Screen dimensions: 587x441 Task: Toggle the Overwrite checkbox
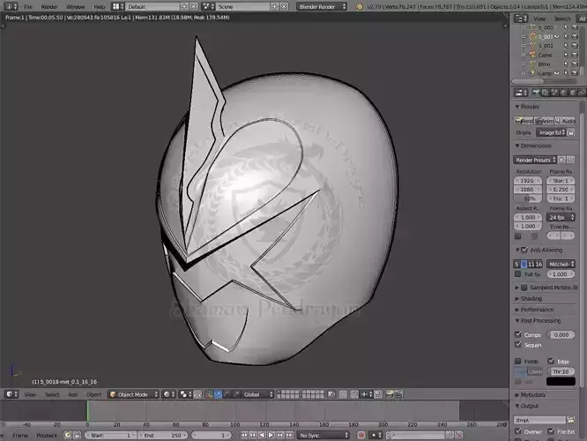518,431
